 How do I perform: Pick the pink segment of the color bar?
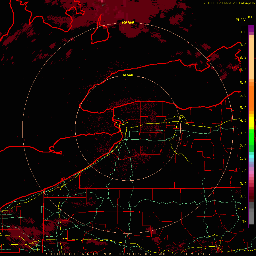pyautogui.click(x=251, y=172)
